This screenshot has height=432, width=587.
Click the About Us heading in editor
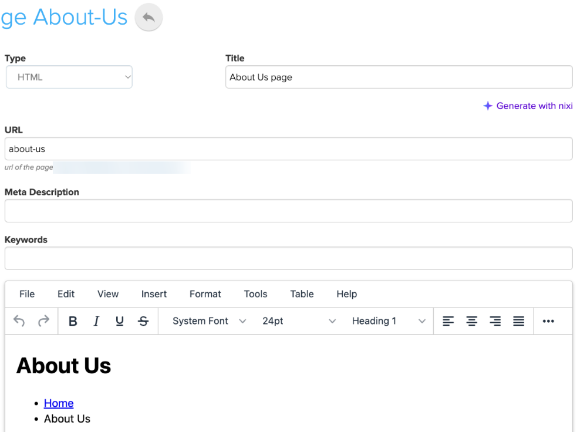[63, 366]
